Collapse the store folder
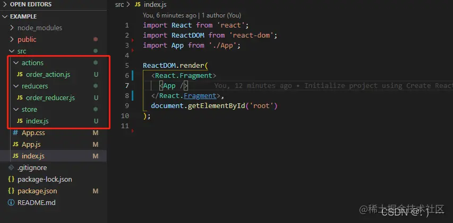Screen dimensions: 453x223 (x=29, y=110)
